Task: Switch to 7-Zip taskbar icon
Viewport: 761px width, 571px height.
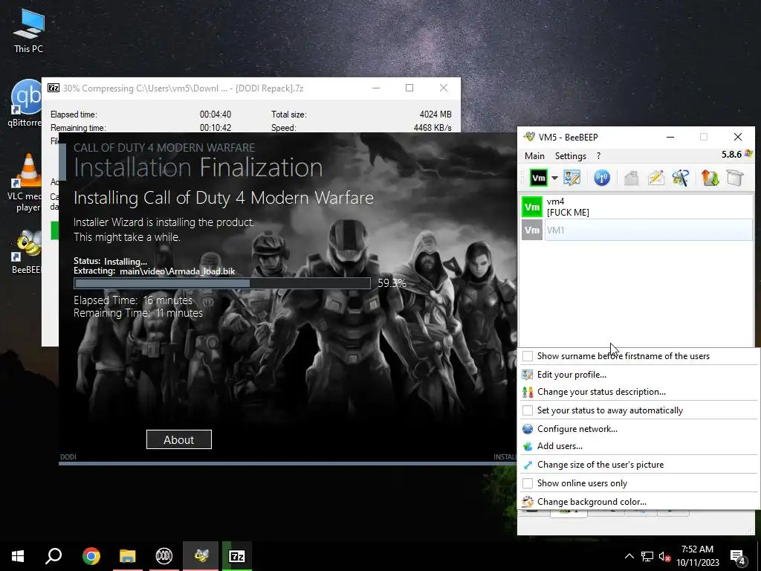Action: [237, 556]
